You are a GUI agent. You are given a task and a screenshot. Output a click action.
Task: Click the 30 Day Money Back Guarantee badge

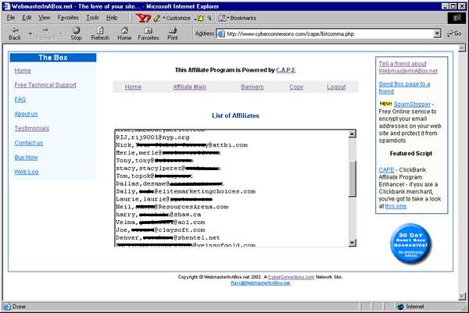click(411, 244)
